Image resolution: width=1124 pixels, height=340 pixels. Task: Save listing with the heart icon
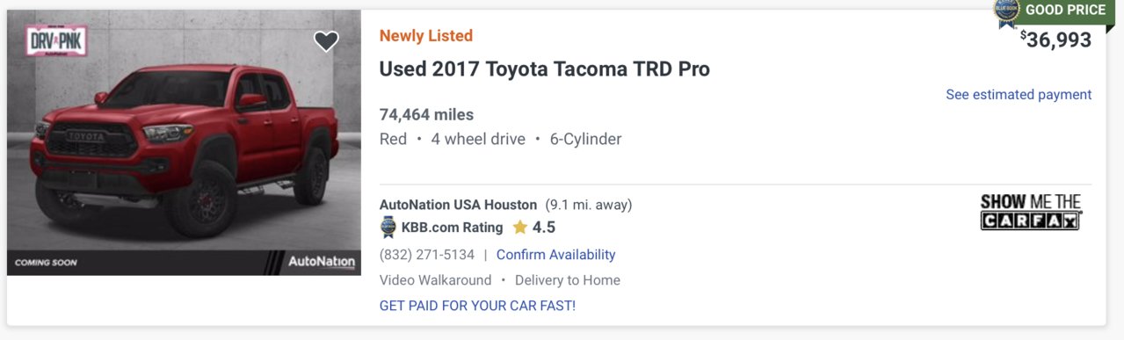click(x=326, y=41)
